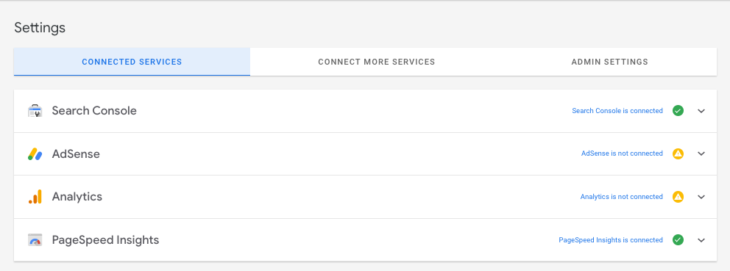730x271 pixels.
Task: Click 'AdSense is not connected' link
Action: tap(622, 153)
